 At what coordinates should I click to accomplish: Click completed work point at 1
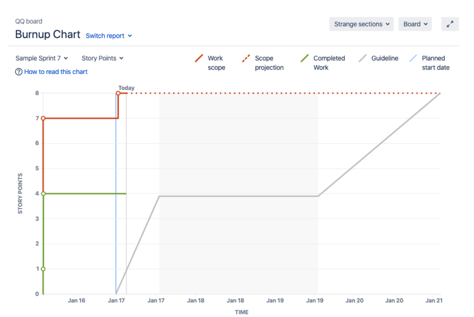pos(43,269)
